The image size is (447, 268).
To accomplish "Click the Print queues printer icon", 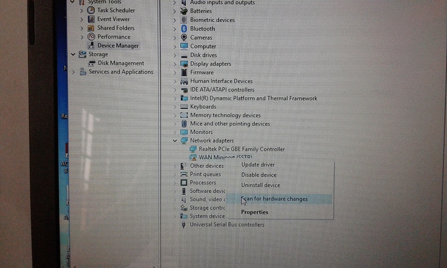I will point(184,174).
